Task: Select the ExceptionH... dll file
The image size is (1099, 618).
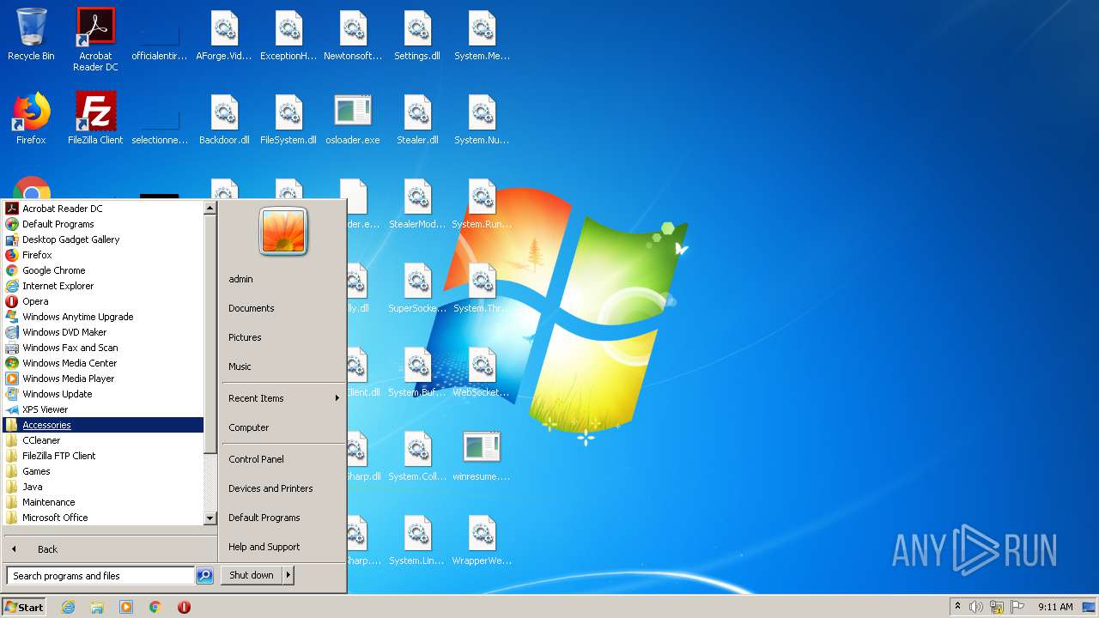Action: pyautogui.click(x=288, y=36)
